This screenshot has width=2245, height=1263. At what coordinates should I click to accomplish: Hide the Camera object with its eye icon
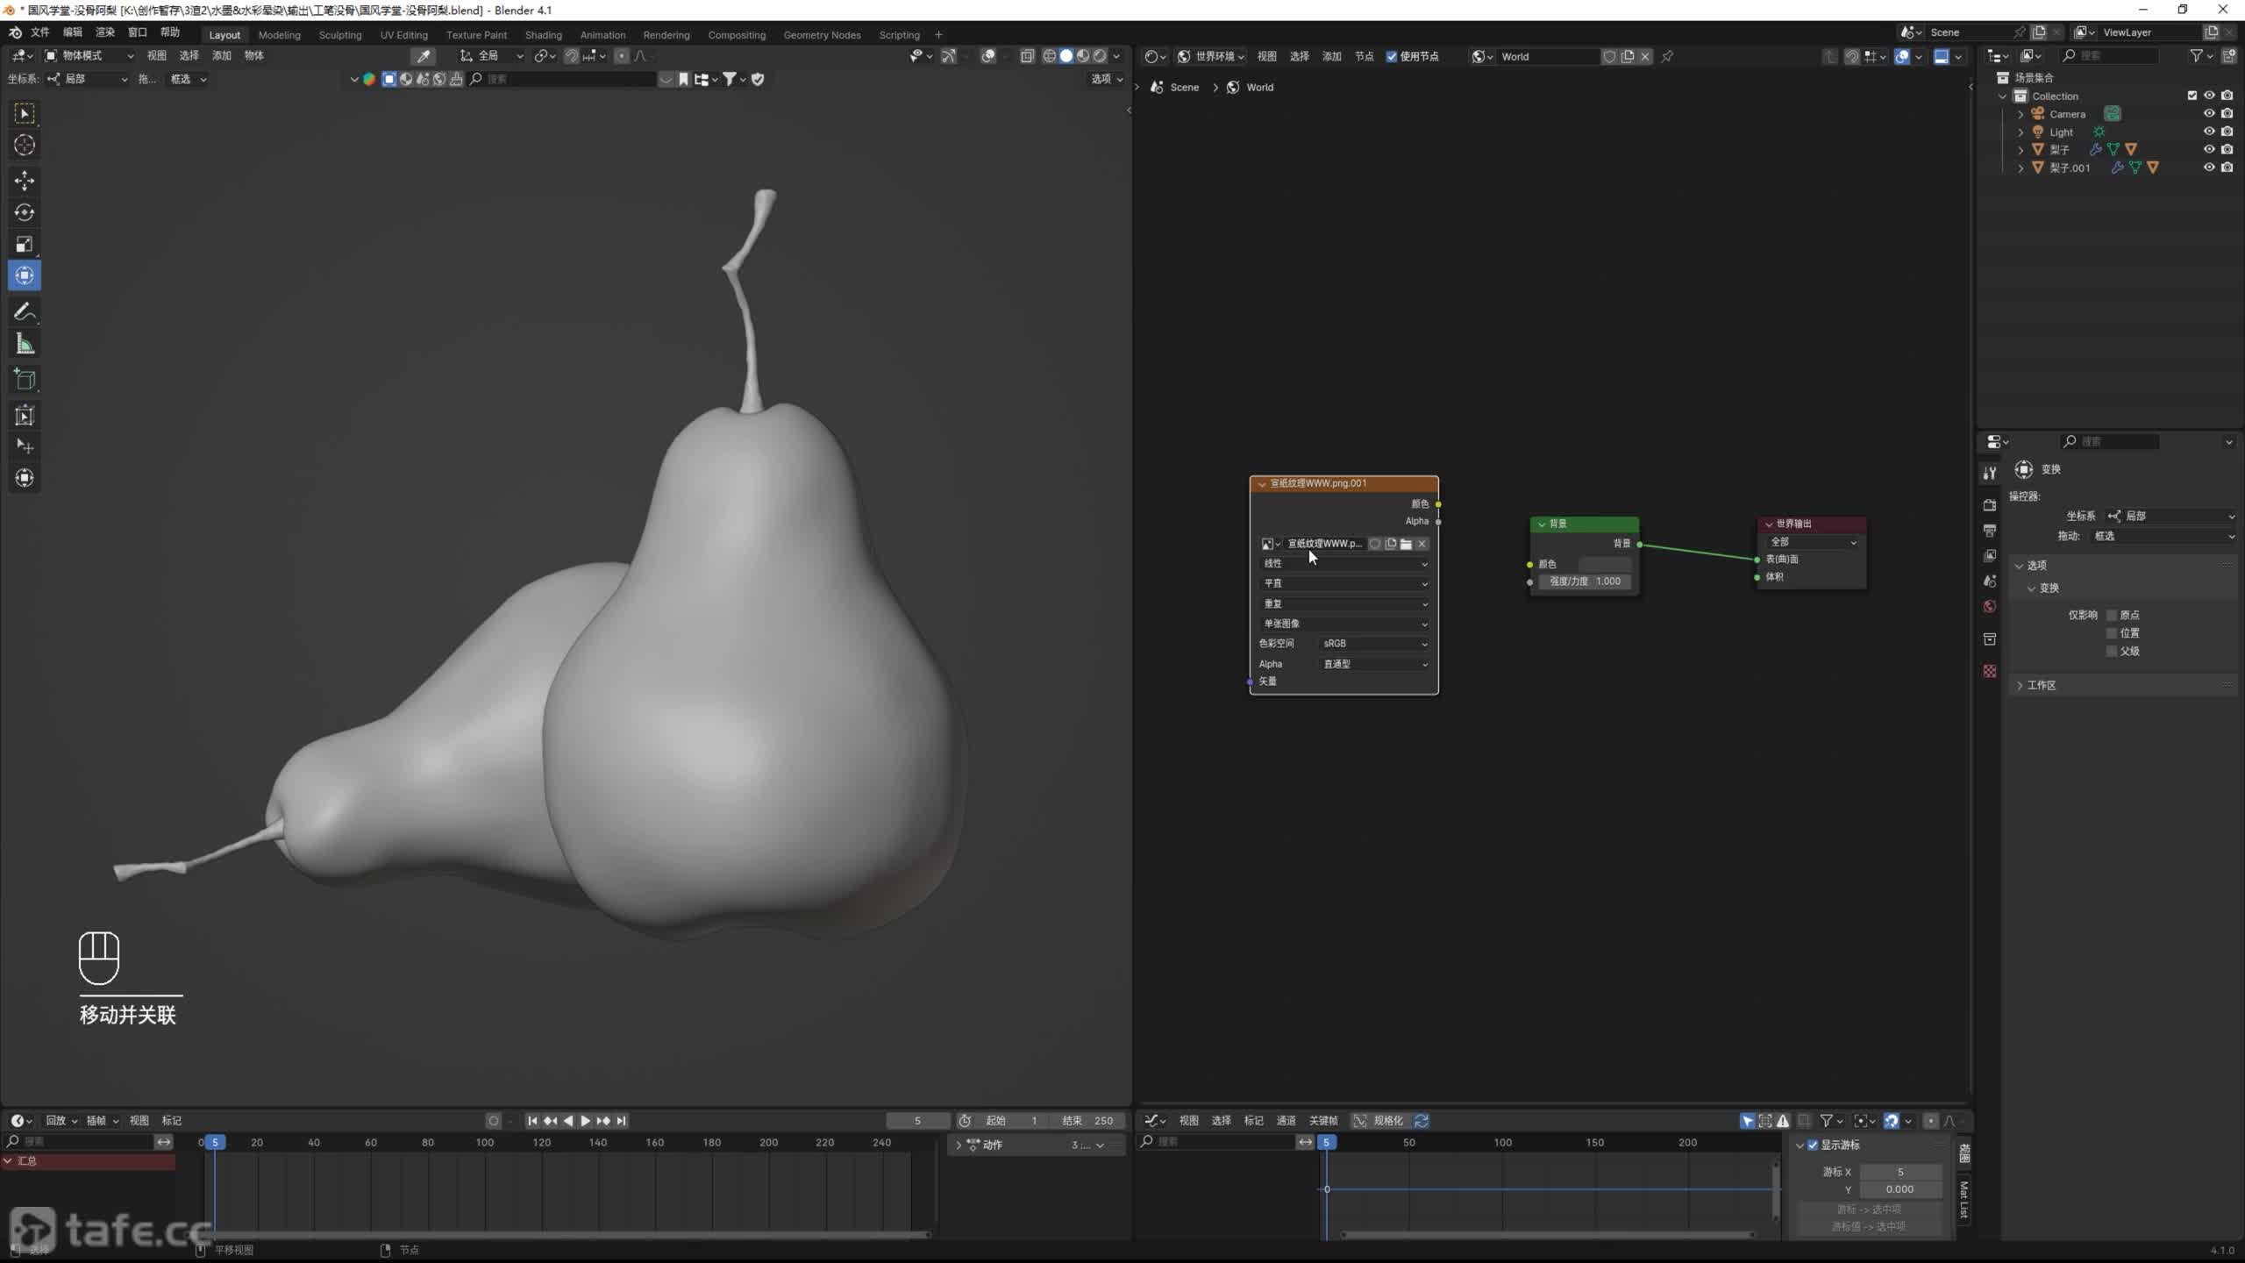point(2209,113)
